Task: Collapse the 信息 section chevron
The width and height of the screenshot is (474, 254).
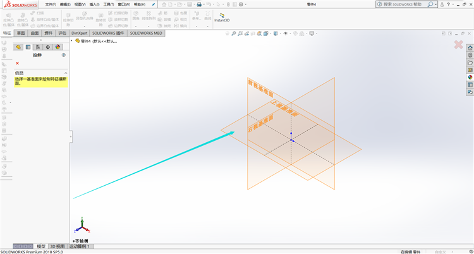Action: point(66,73)
